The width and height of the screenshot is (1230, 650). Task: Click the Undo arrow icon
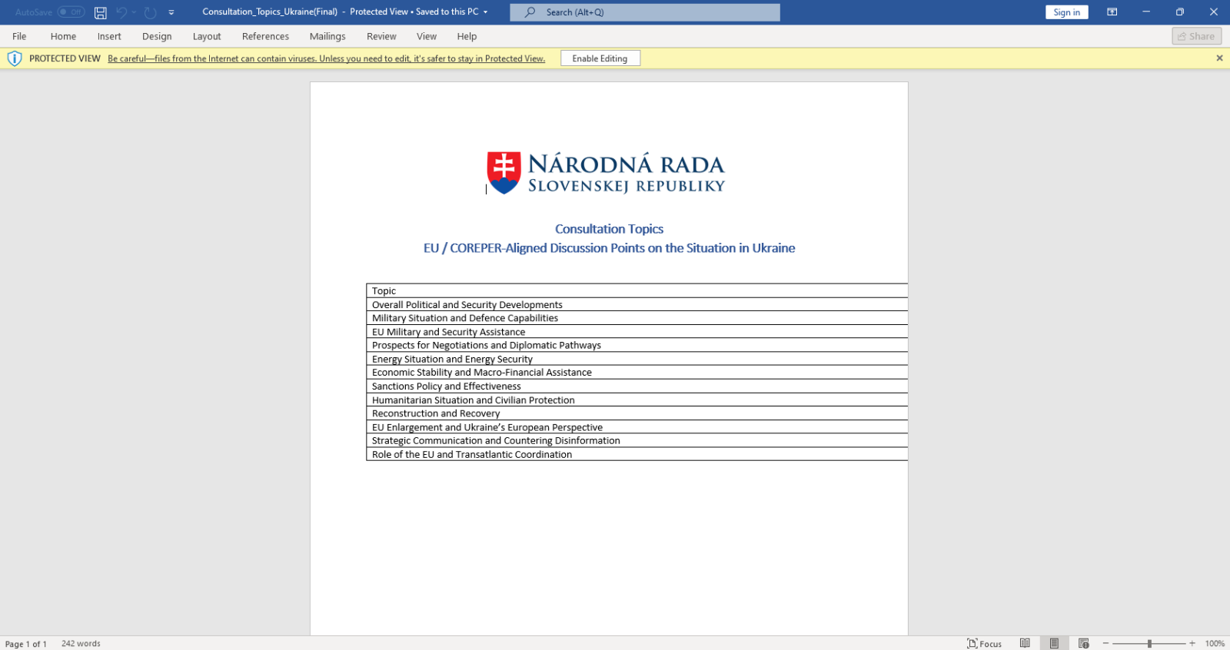point(121,12)
